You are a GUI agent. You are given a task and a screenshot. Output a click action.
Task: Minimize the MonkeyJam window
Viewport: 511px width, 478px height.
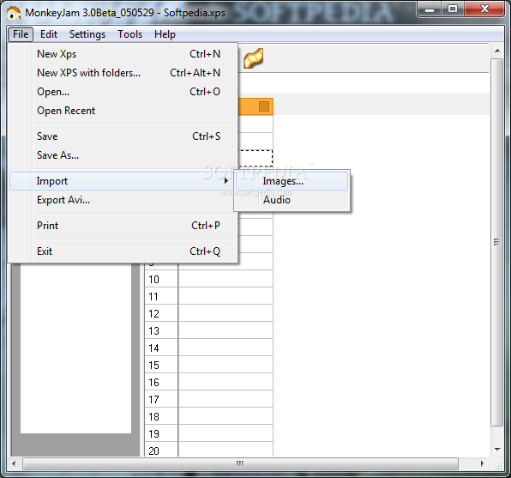(430, 9)
